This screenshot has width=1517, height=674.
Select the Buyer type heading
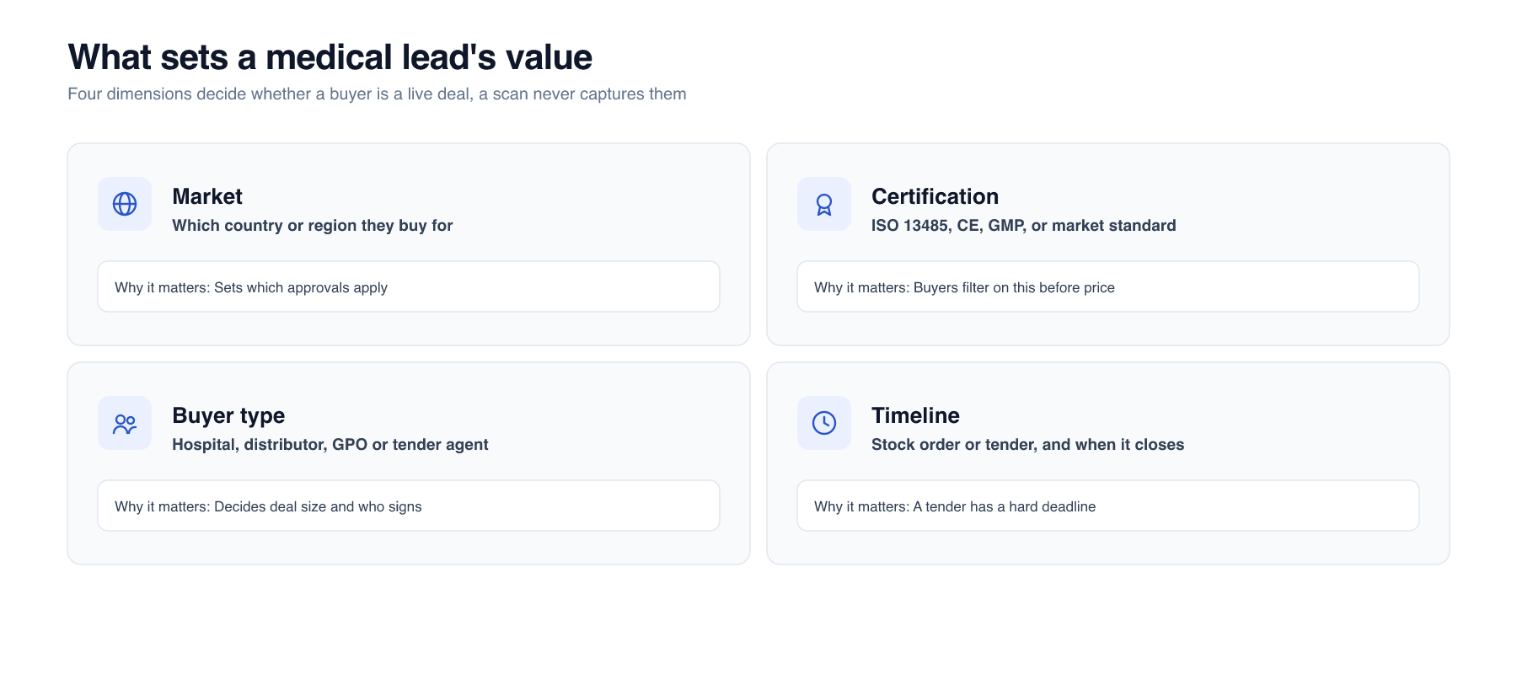(228, 415)
